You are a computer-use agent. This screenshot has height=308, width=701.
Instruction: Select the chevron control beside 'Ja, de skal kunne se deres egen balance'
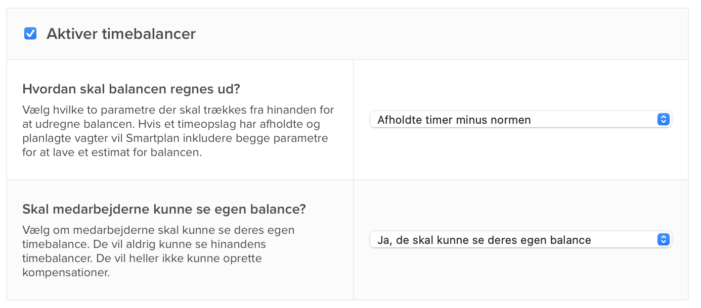(663, 239)
